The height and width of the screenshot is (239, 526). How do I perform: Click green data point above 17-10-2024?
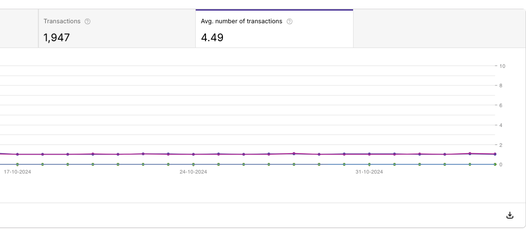coord(17,164)
